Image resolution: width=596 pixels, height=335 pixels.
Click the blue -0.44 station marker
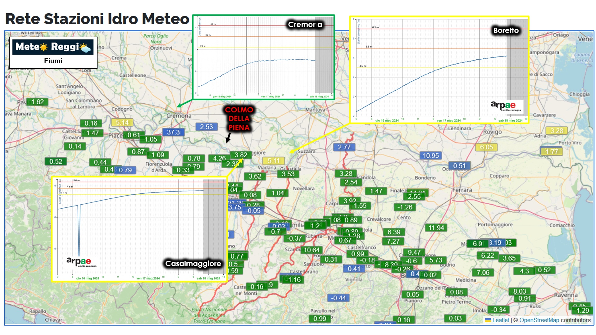pyautogui.click(x=338, y=298)
